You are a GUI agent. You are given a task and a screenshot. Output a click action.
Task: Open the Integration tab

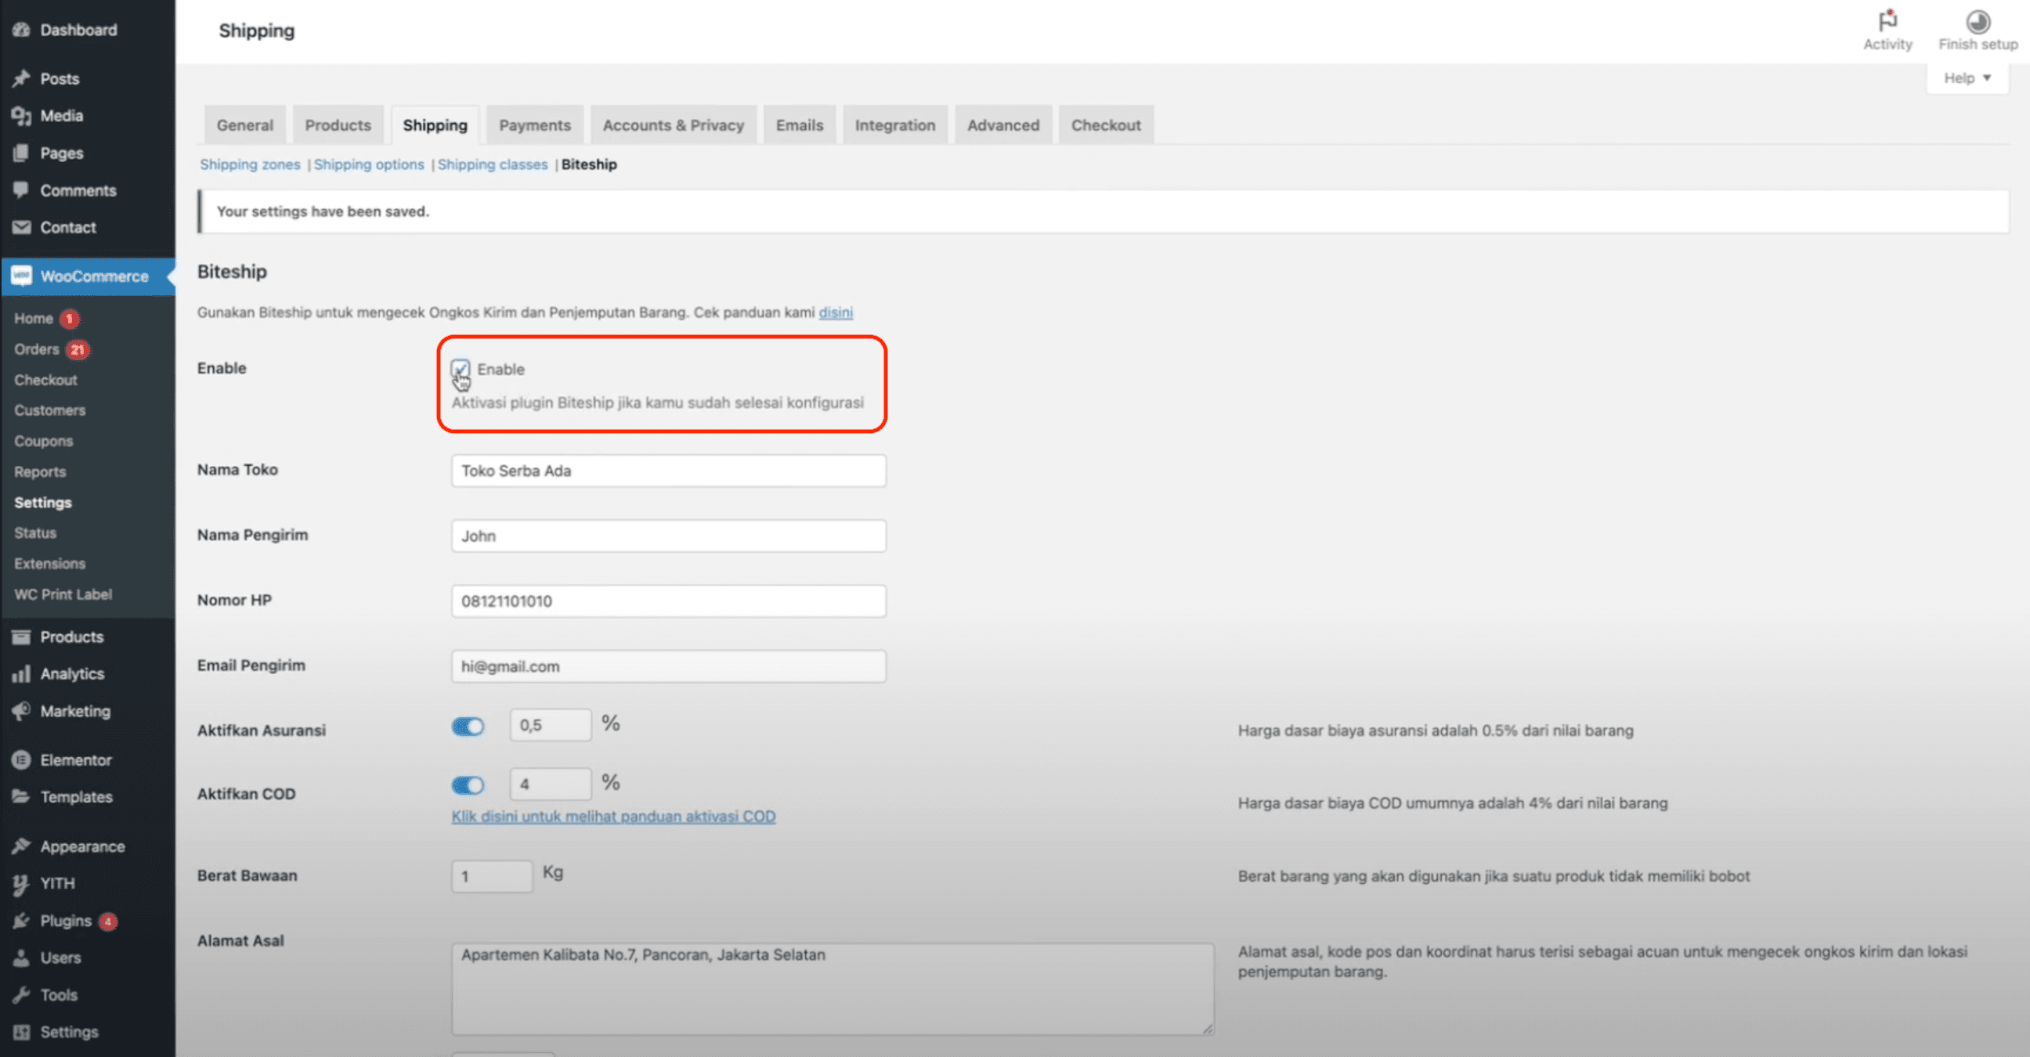pyautogui.click(x=895, y=125)
